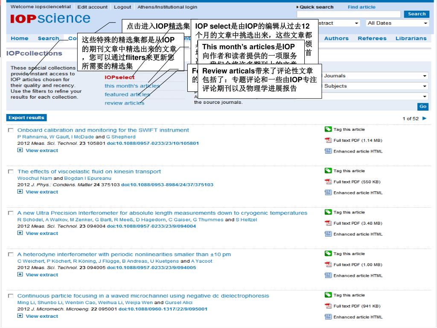
Task: Click PDF icon for Continuous particle focusing article
Action: pyautogui.click(x=328, y=306)
